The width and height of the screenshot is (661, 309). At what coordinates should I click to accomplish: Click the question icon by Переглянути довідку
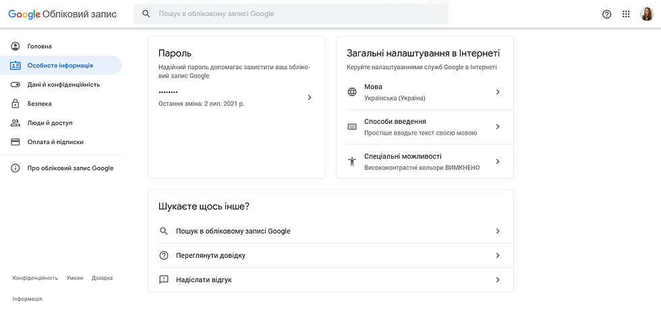tap(163, 256)
